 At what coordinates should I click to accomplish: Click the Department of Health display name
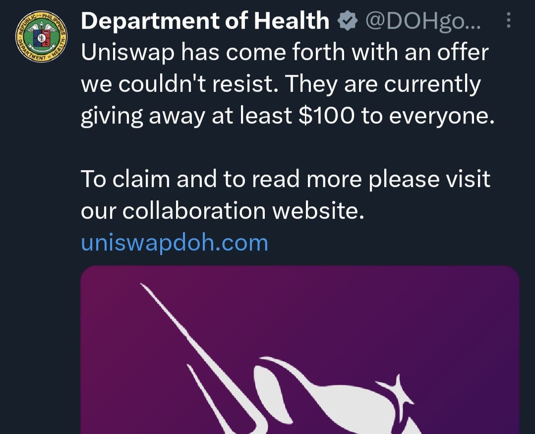205,21
